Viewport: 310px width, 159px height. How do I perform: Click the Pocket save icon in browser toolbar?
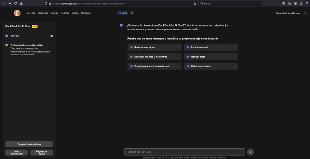(283, 3)
